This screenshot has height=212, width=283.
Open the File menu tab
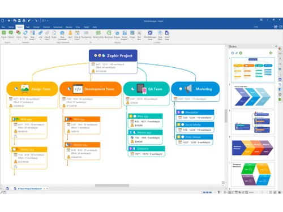point(3,27)
